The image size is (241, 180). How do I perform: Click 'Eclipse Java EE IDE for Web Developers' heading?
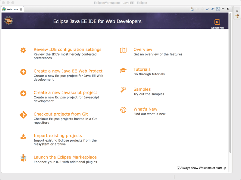pos(97,21)
